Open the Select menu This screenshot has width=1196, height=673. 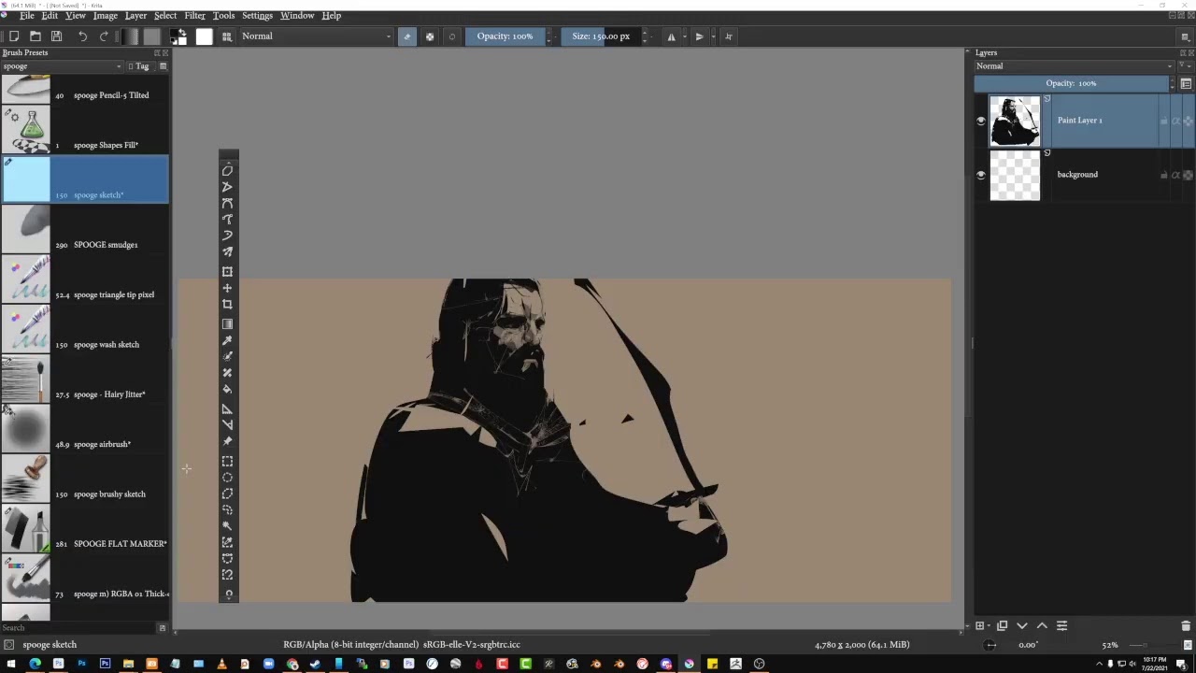tap(165, 15)
